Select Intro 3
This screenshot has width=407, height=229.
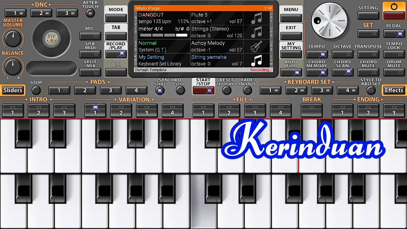(x=64, y=110)
